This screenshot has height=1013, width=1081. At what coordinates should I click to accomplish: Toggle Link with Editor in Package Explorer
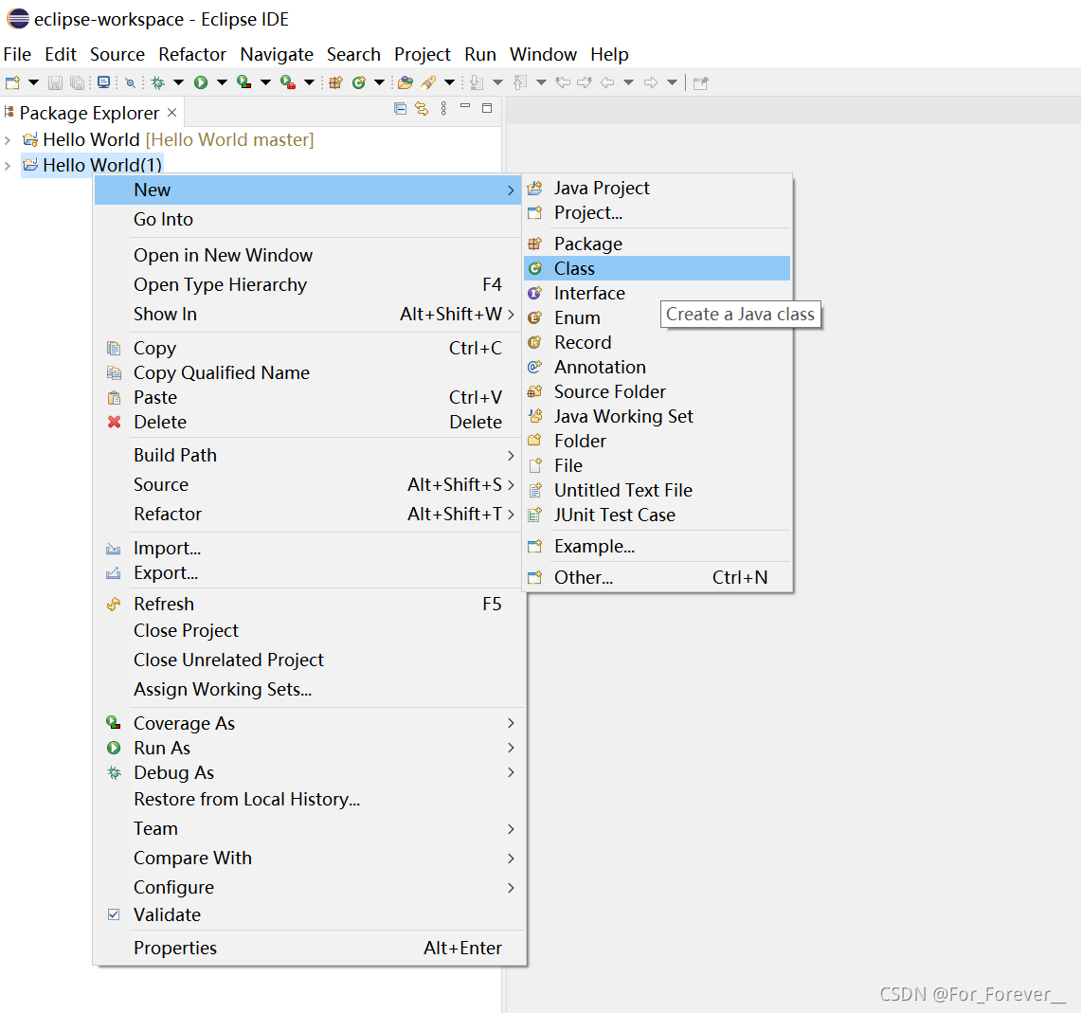click(x=422, y=108)
